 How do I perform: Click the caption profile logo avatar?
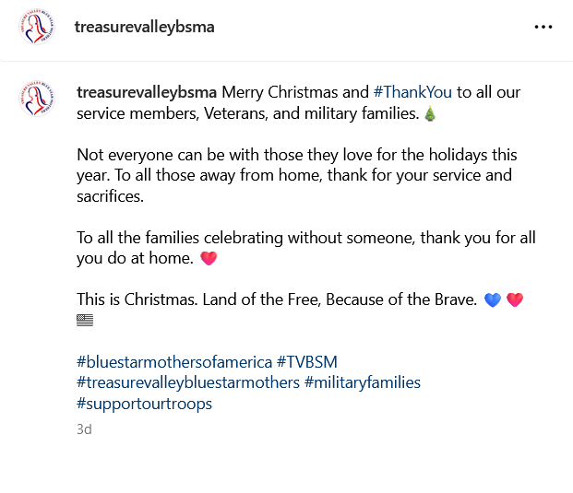click(x=37, y=98)
